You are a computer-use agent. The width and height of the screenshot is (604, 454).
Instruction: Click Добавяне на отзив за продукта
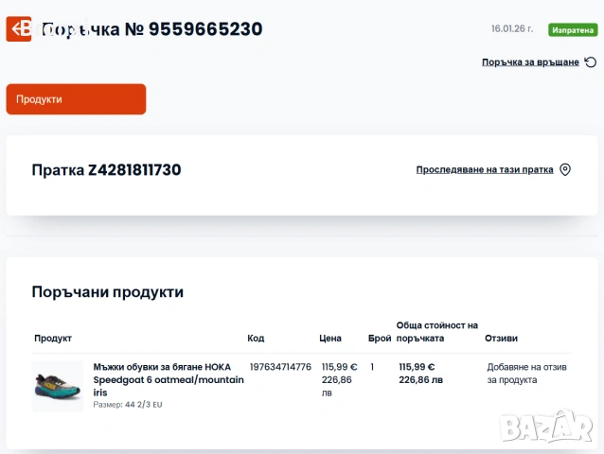point(526,374)
